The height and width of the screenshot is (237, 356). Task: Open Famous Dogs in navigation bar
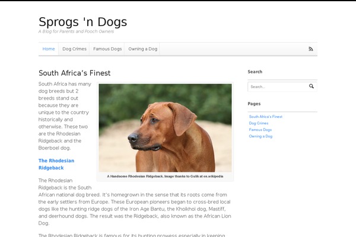[x=107, y=49]
